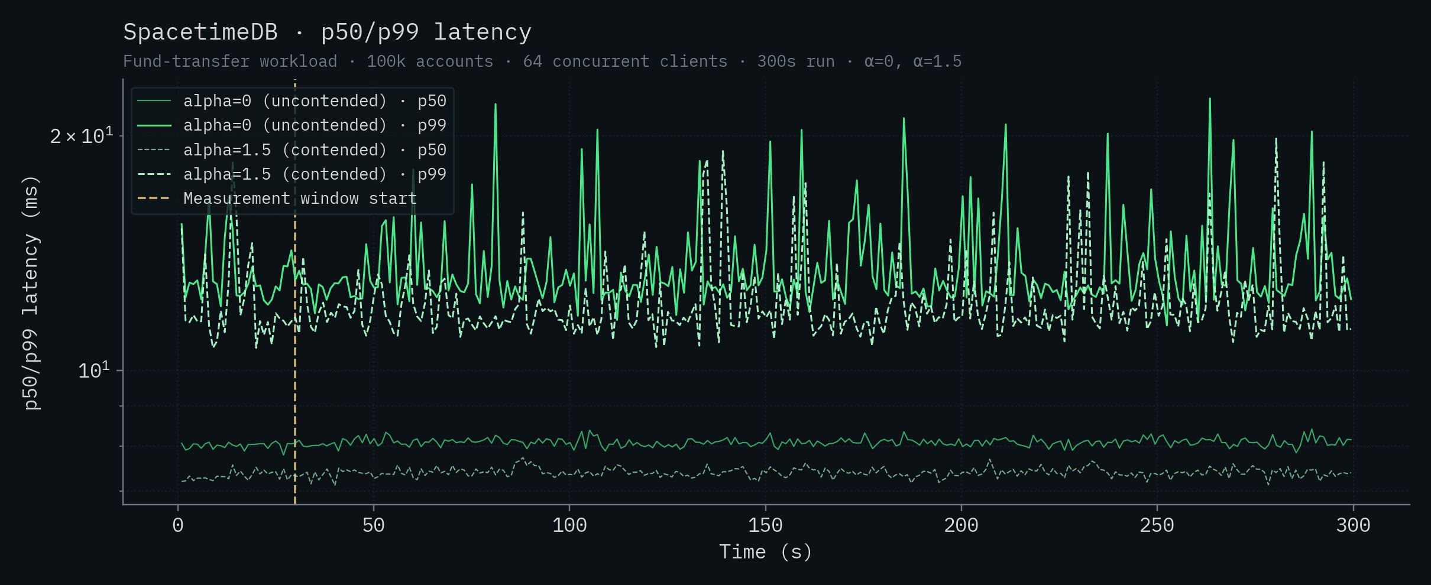The image size is (1431, 585).
Task: Select the dashed legend sample for alpha=1.5 p99
Action: 154,174
